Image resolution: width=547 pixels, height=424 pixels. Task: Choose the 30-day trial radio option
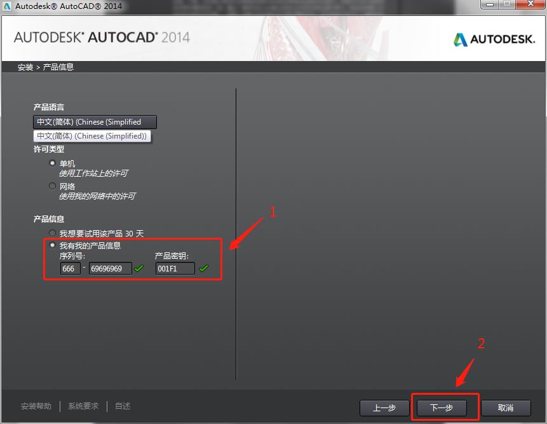tap(52, 233)
